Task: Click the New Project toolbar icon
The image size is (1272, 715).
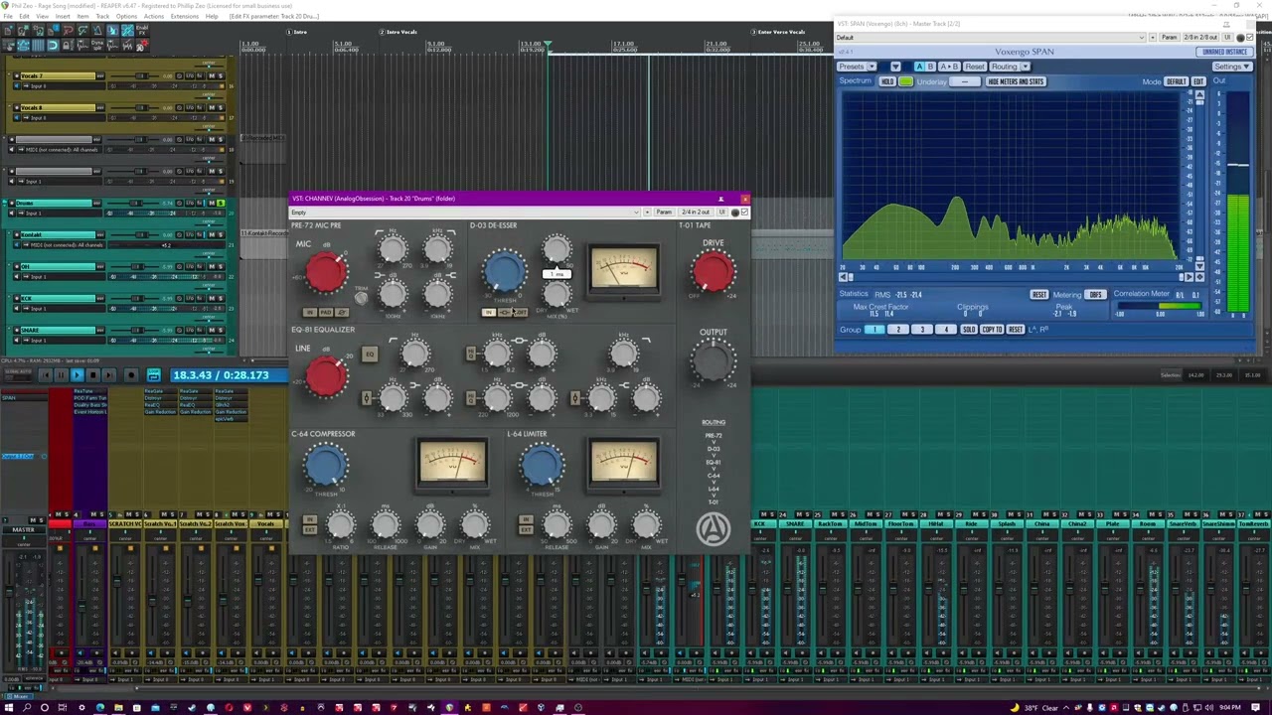Action: pyautogui.click(x=8, y=31)
